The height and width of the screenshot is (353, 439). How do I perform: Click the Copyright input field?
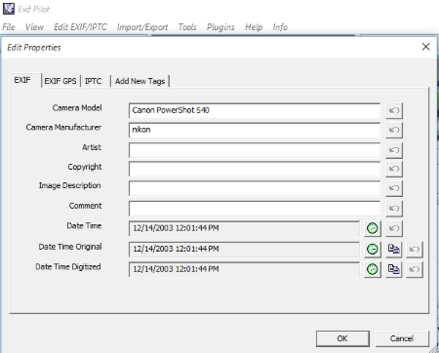pos(255,169)
